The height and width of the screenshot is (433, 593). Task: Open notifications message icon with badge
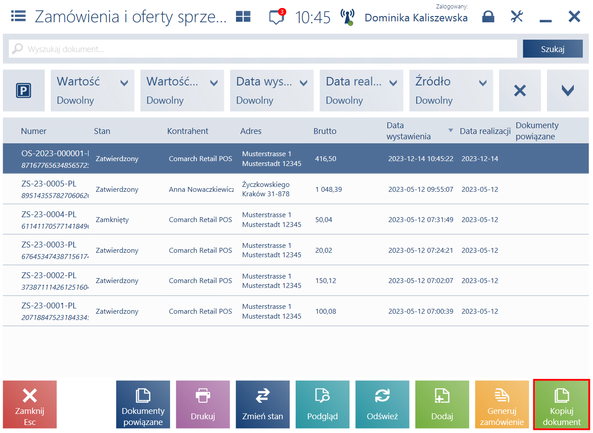[277, 16]
